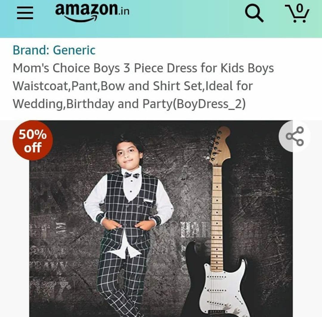
Task: Click the bow tie in product image
Action: [132, 175]
